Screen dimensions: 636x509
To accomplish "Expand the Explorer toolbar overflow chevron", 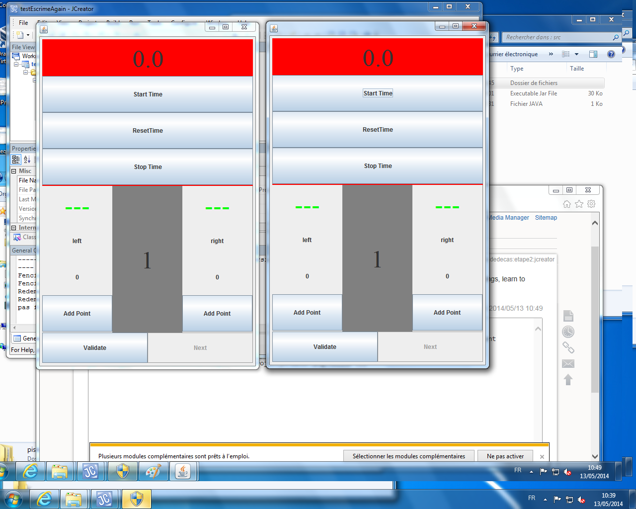I will (x=551, y=54).
